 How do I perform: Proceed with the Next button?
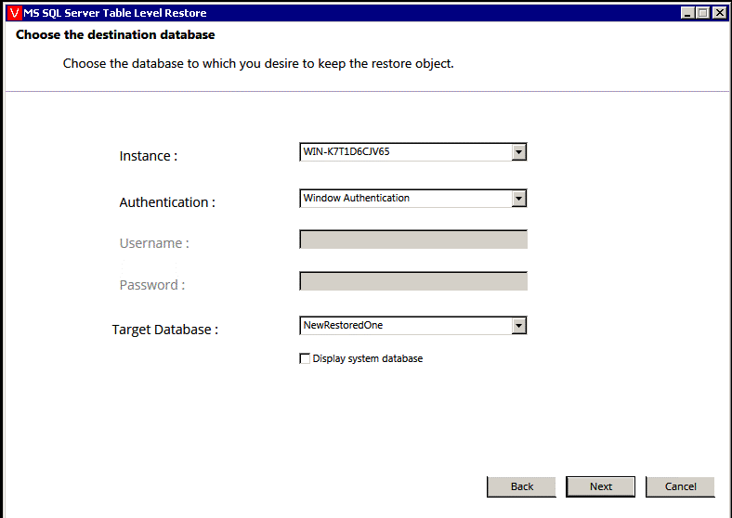tap(600, 486)
